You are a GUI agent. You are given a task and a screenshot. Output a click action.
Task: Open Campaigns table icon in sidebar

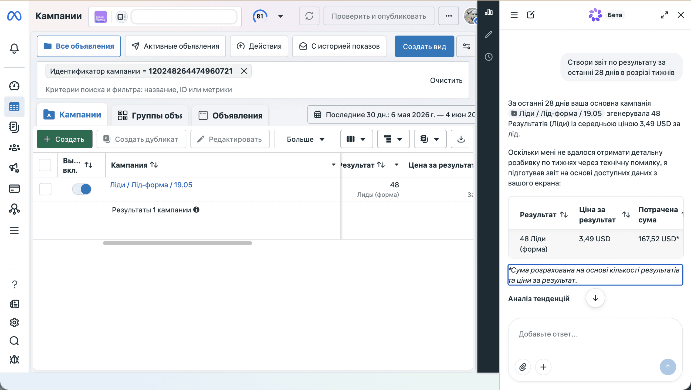coord(14,107)
